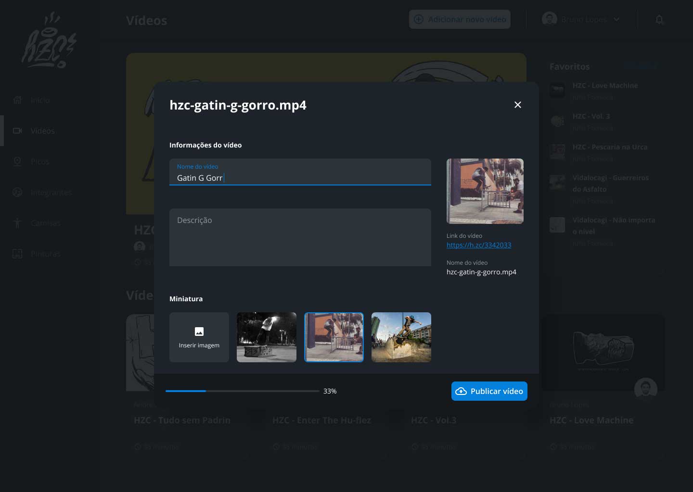Select the blue sky skater thumbnail
Screen dimensions: 693x492
(x=401, y=337)
